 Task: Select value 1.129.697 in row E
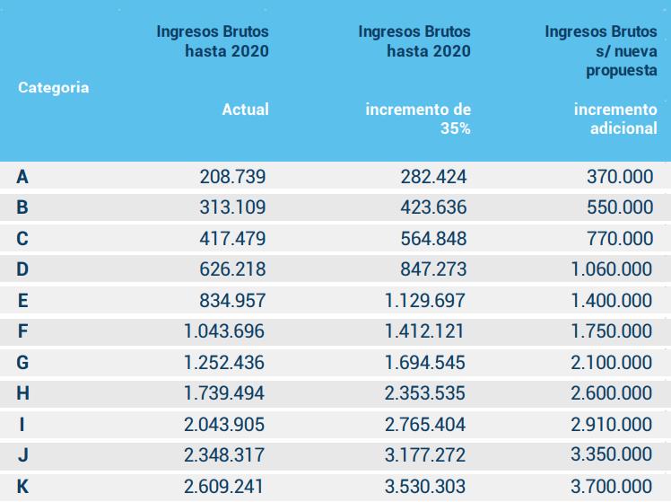(x=424, y=300)
